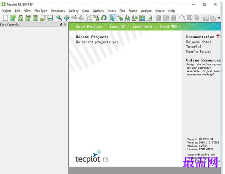Click the Open Project link in green banner
This screenshot has height=174, width=225.
[90, 27]
